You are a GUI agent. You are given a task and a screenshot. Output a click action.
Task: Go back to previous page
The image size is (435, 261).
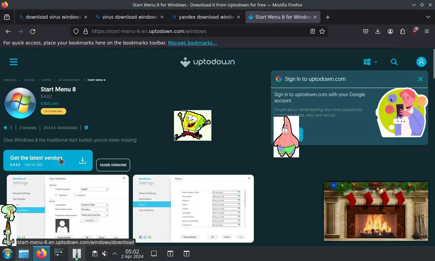click(8, 31)
